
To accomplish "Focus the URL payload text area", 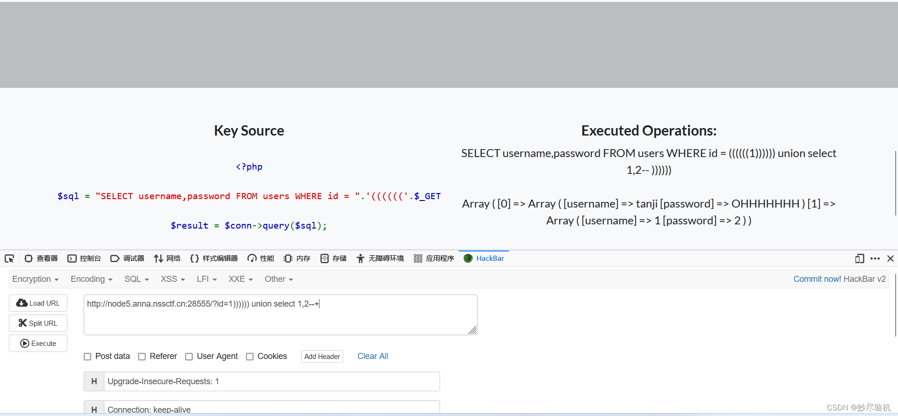I will coord(280,315).
